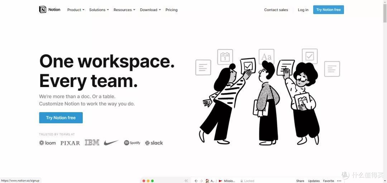Click the Notion logo icon

[43, 10]
